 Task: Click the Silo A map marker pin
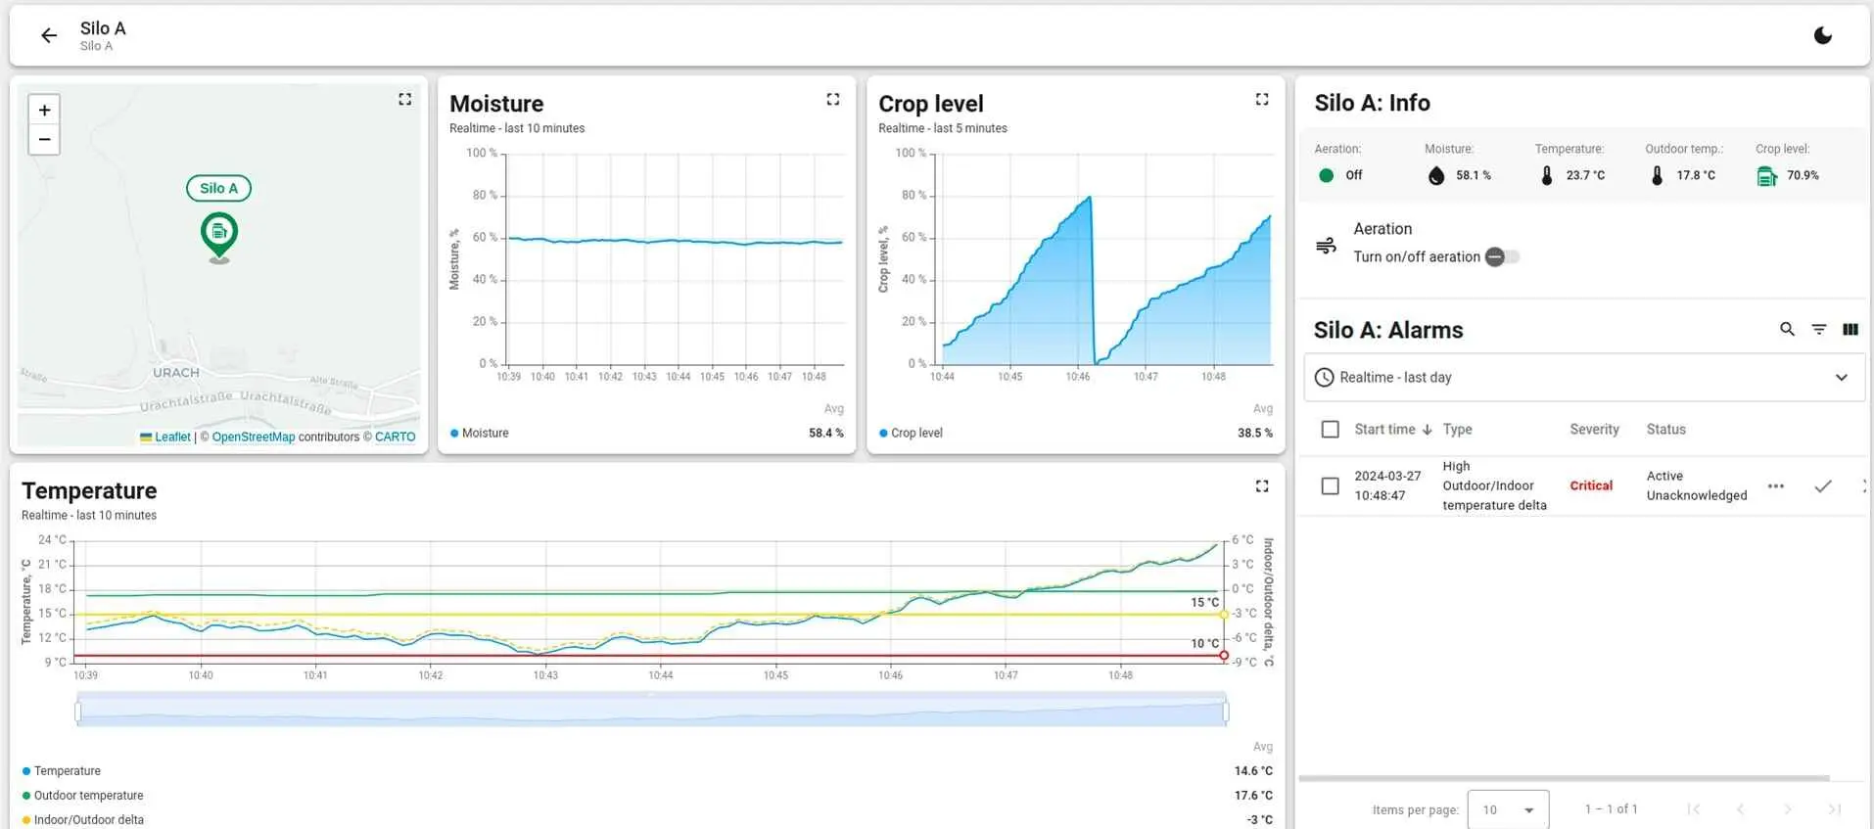point(219,236)
